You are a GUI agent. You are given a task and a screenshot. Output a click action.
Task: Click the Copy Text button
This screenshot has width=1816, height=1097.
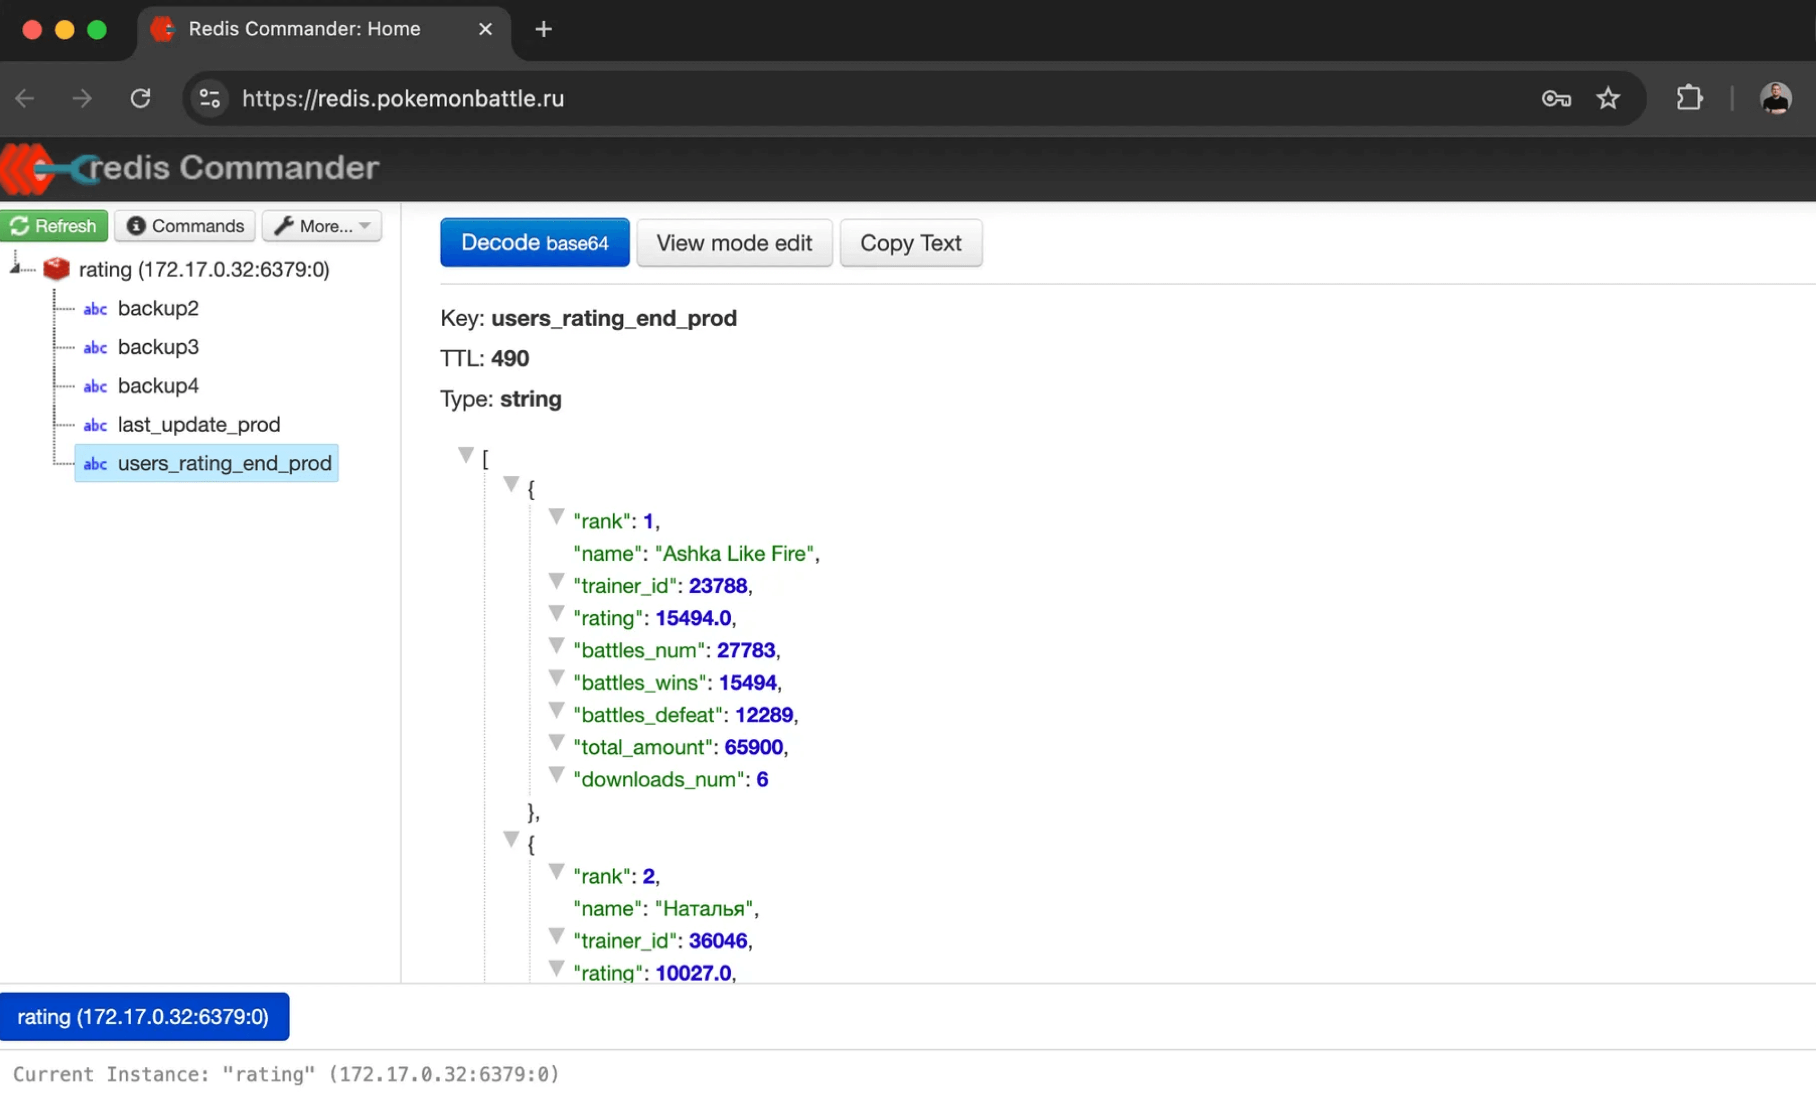coord(910,243)
